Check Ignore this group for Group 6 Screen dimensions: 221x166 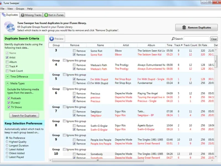[64, 89]
